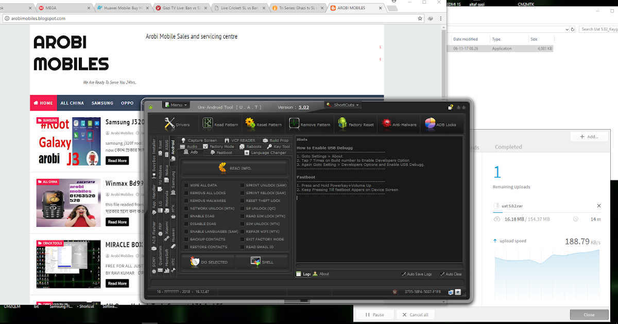Tick the REMOVE MALWARES checkbox
The height and width of the screenshot is (324, 618).
point(187,201)
